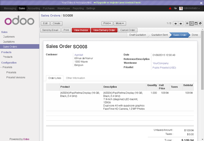Open Upgrade or register contract link
Image resolution: width=204 pixels, height=141 pixels.
coord(117,2)
